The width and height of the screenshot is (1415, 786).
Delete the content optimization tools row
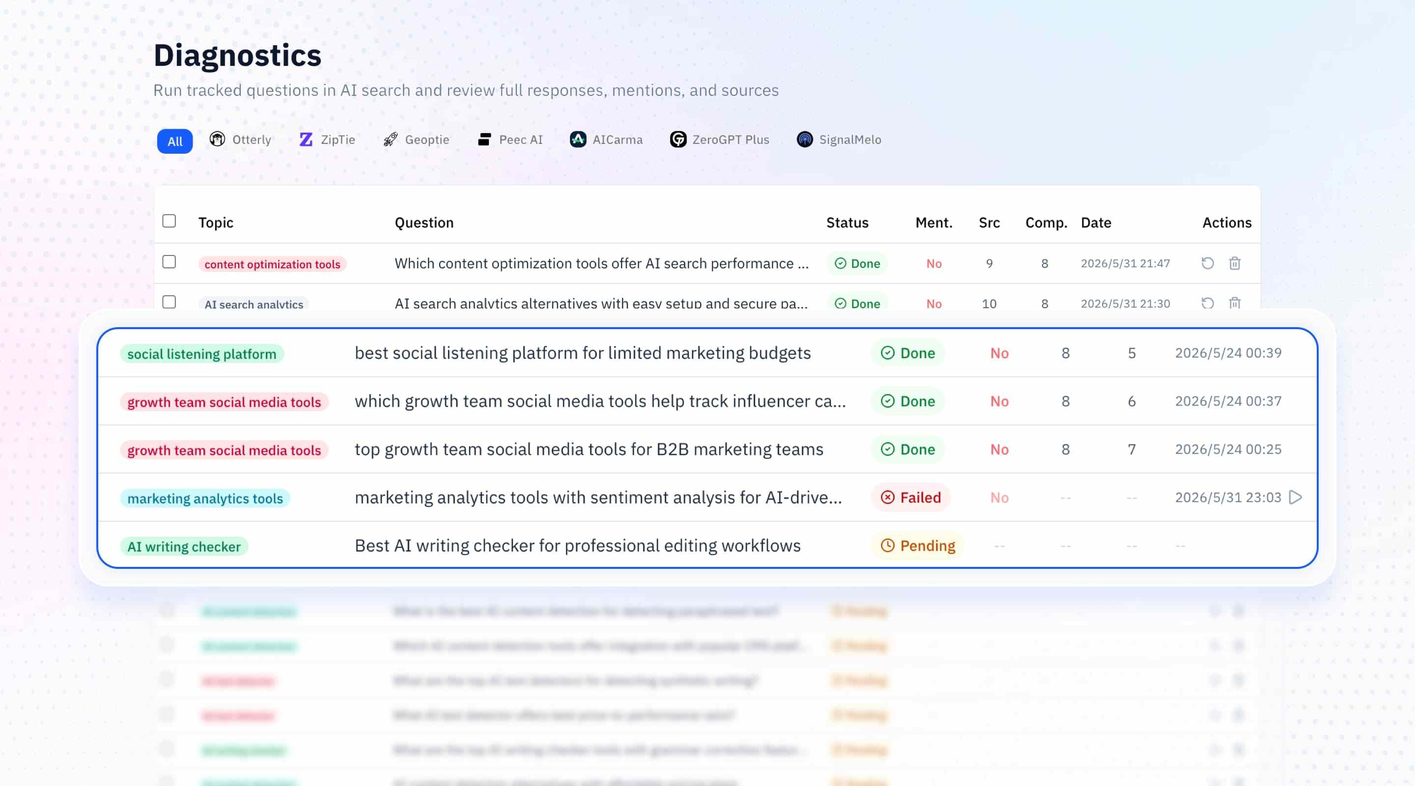point(1235,263)
